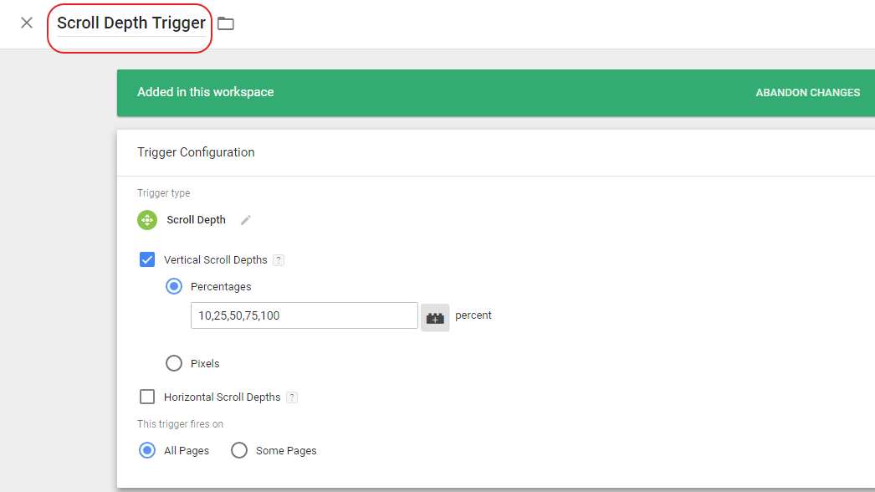Select Some Pages radio button
This screenshot has width=875, height=492.
click(x=239, y=450)
